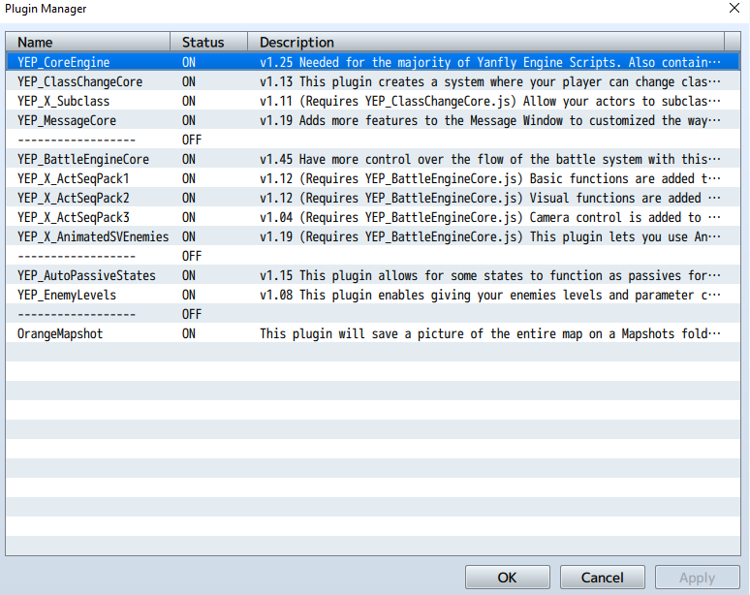This screenshot has width=750, height=595.
Task: Click the greyed-out Apply button
Action: pos(698,578)
